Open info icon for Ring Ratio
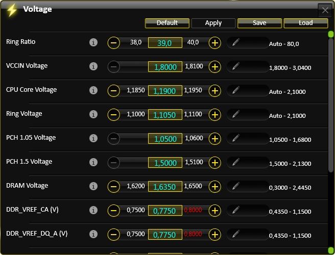335x255 pixels. tap(93, 42)
